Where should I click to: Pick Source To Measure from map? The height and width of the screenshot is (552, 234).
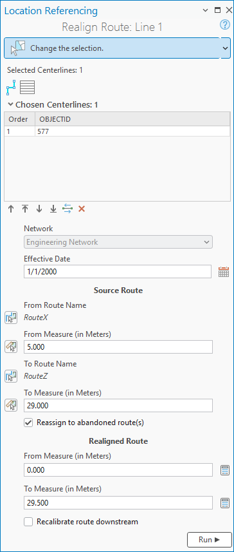coord(11,406)
